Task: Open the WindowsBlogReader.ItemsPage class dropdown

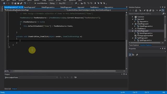Action: coord(35,10)
